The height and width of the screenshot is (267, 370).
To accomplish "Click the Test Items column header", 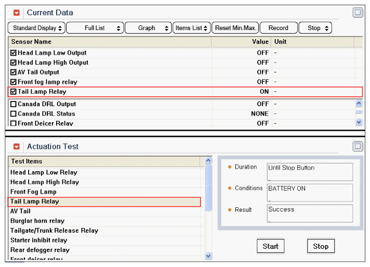I will point(104,161).
